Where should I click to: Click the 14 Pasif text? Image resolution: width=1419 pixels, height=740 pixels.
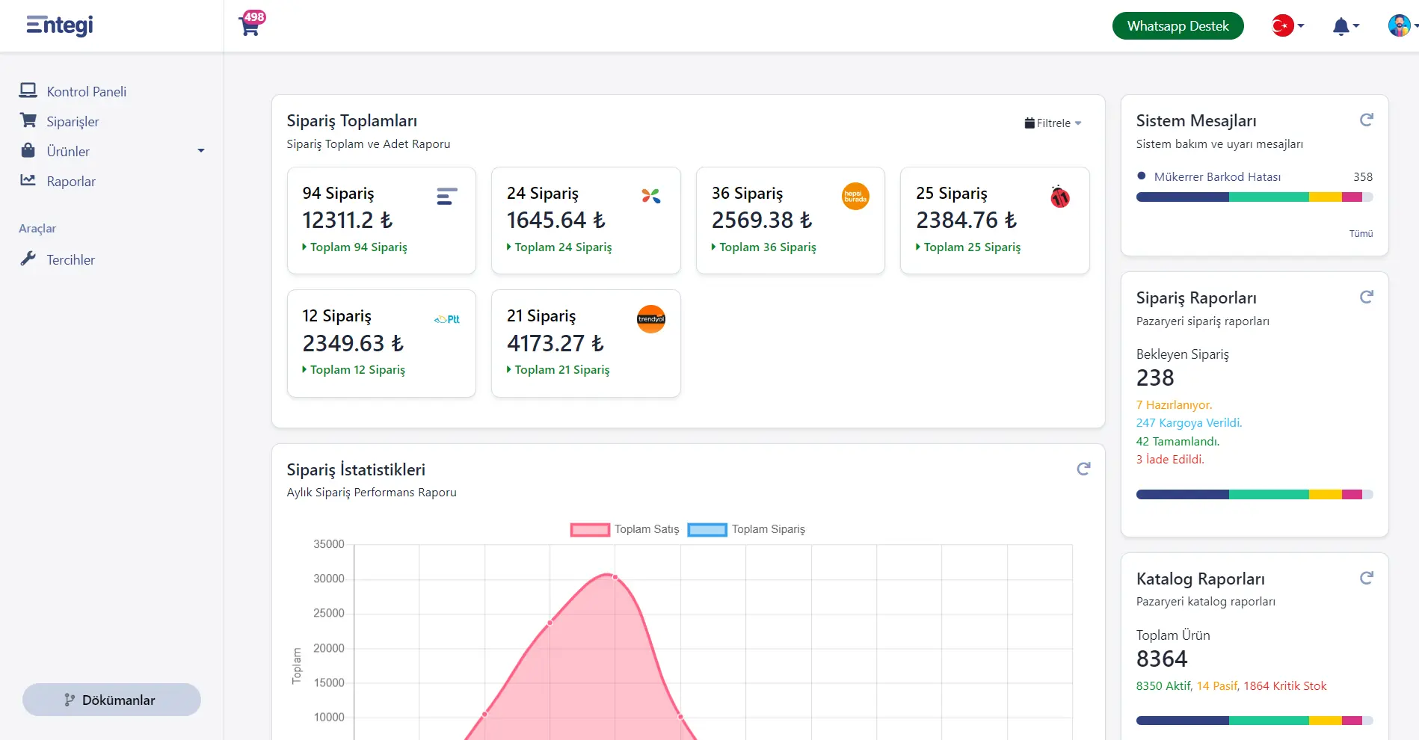(x=1217, y=686)
